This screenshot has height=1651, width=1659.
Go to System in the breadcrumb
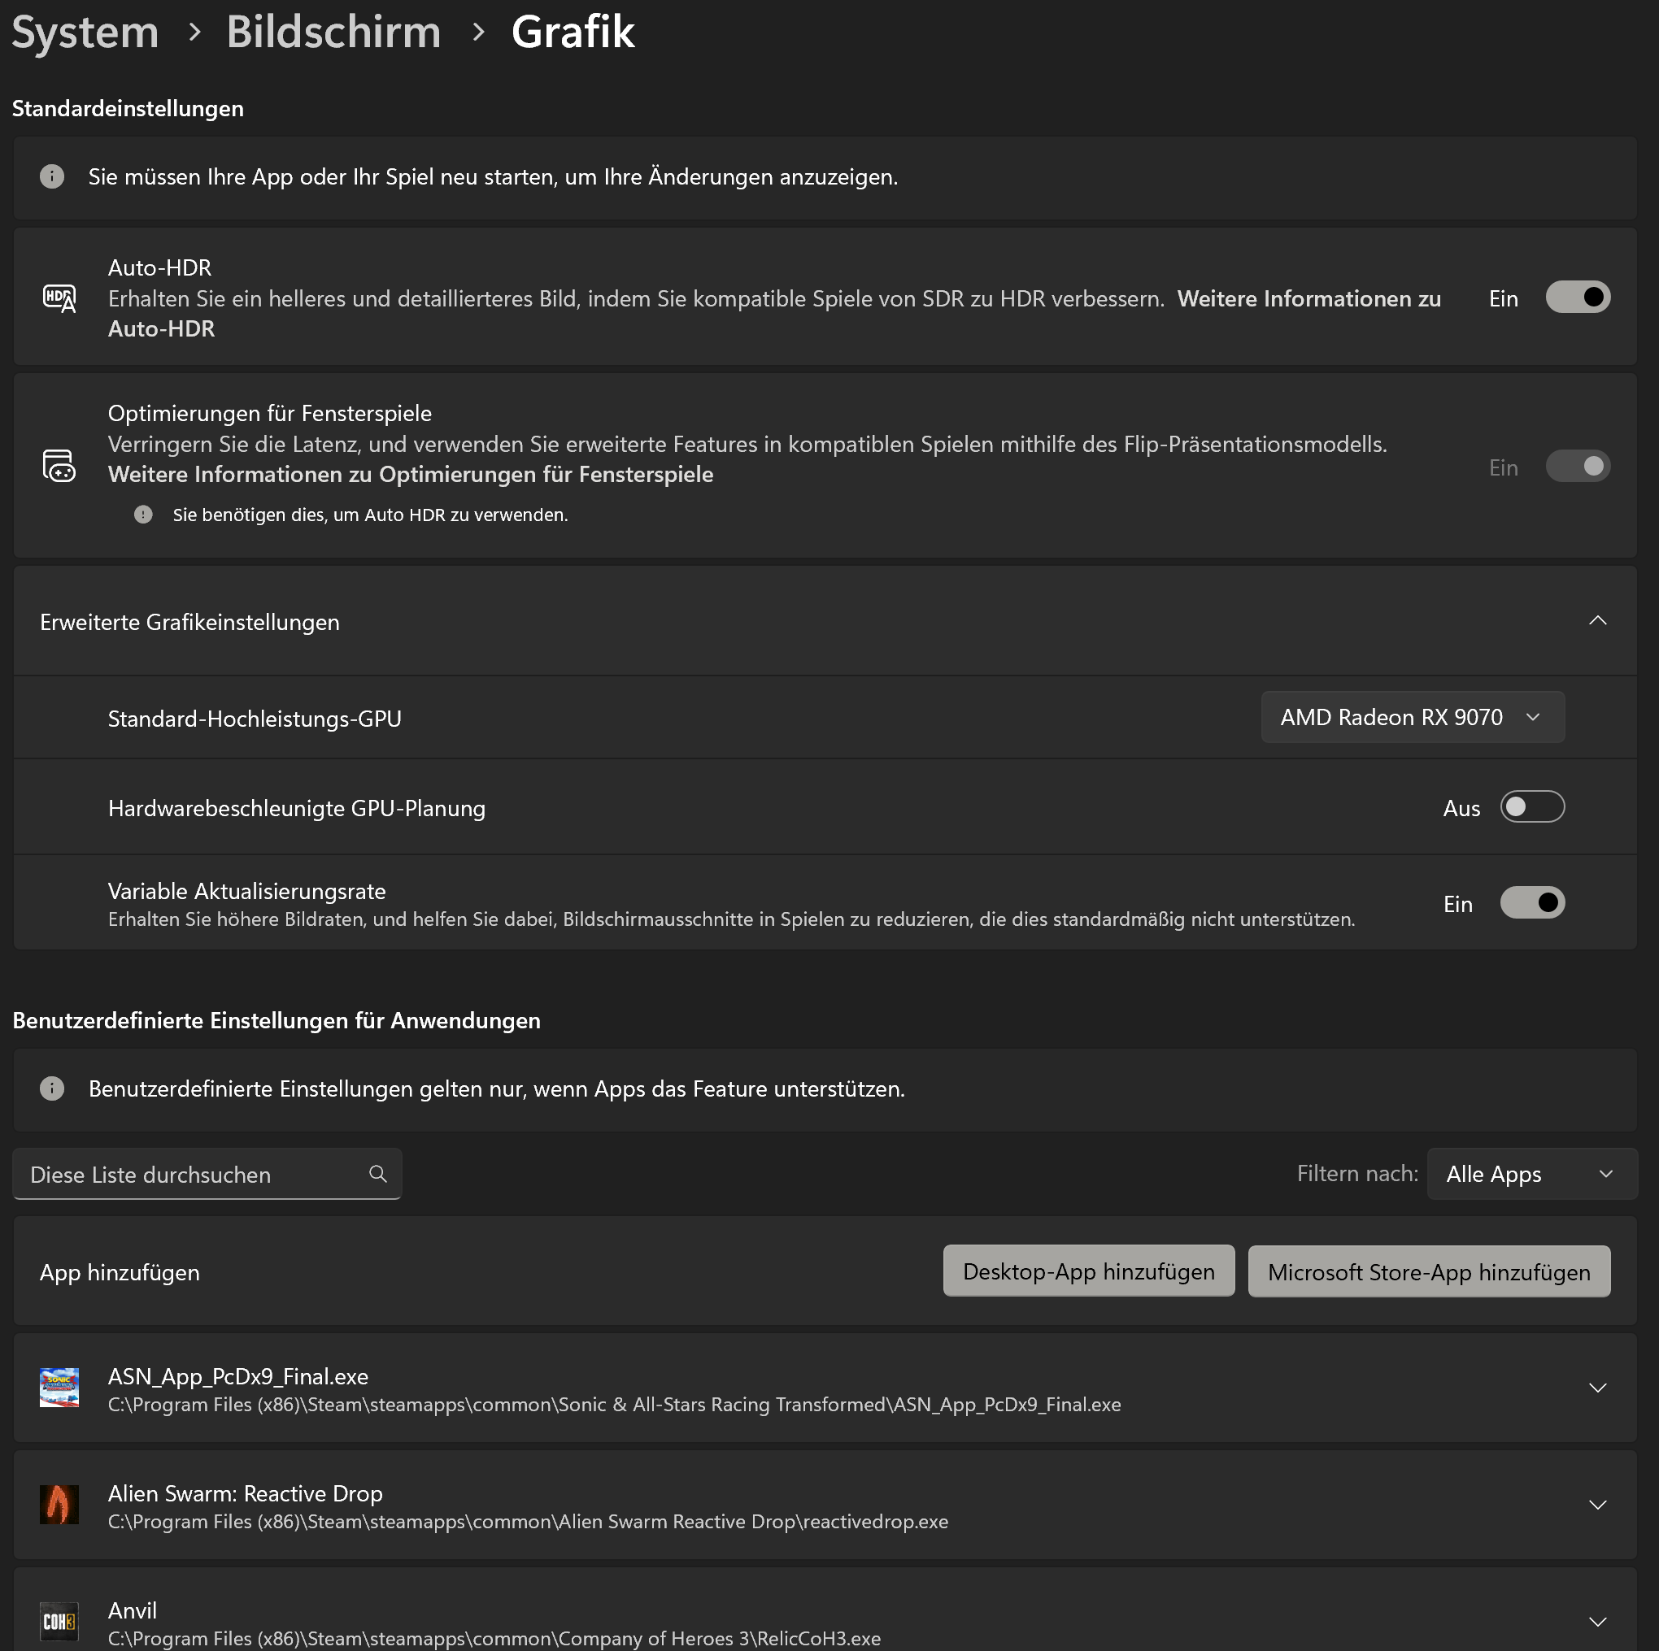coord(86,33)
